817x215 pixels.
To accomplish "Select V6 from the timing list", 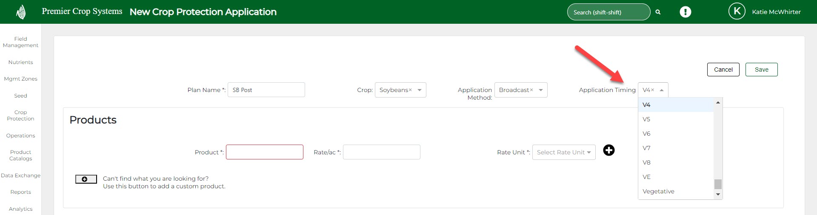I will click(x=646, y=134).
